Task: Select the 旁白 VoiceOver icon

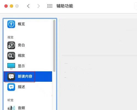Action: point(11,45)
